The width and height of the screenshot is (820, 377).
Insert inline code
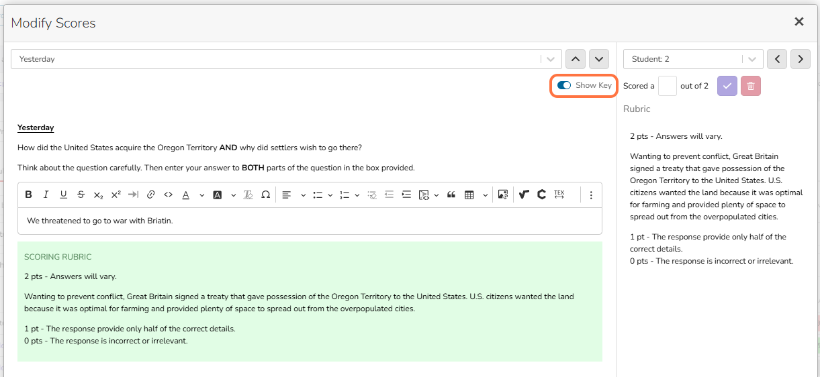168,195
